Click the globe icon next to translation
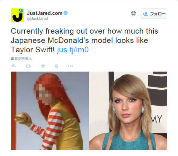 point(12,59)
